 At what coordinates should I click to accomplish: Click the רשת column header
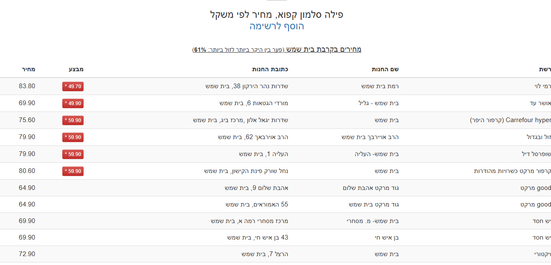(545, 69)
